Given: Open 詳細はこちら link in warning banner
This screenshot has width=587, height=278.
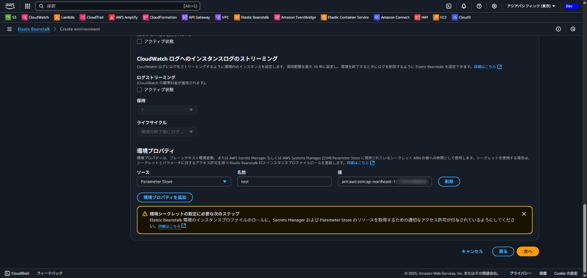Looking at the screenshot, I should [172, 226].
